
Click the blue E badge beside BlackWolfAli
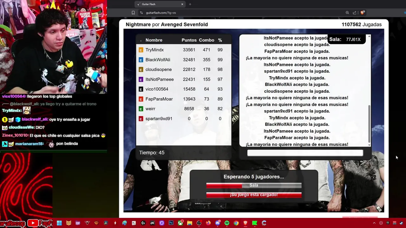pos(141,60)
